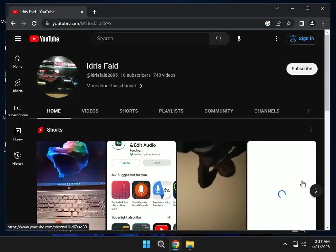The image size is (336, 252).
Task: Share this page from the address bar
Action: pos(278,23)
